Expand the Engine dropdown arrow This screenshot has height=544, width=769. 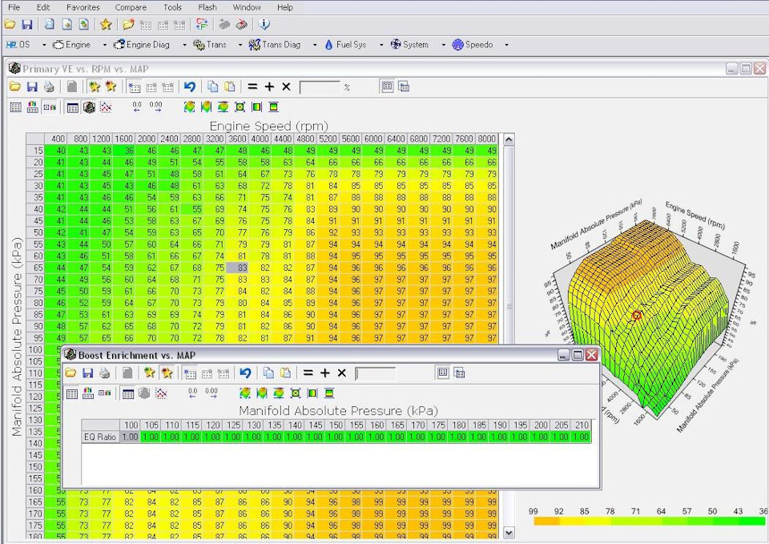(x=104, y=45)
